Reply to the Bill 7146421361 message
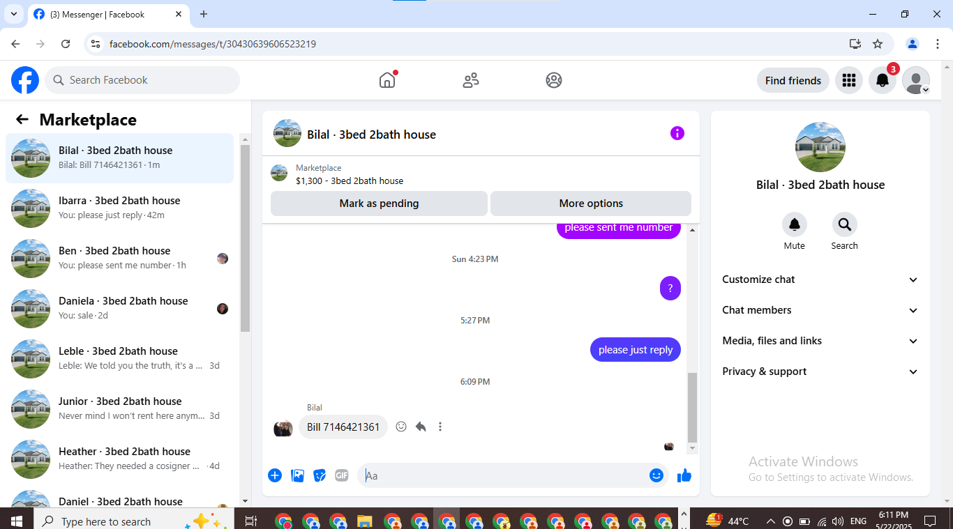The image size is (953, 529). pos(421,427)
